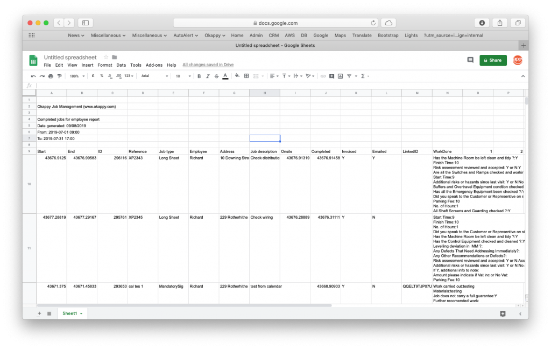Insert a link with the link icon
This screenshot has width=551, height=349.
pyautogui.click(x=323, y=76)
